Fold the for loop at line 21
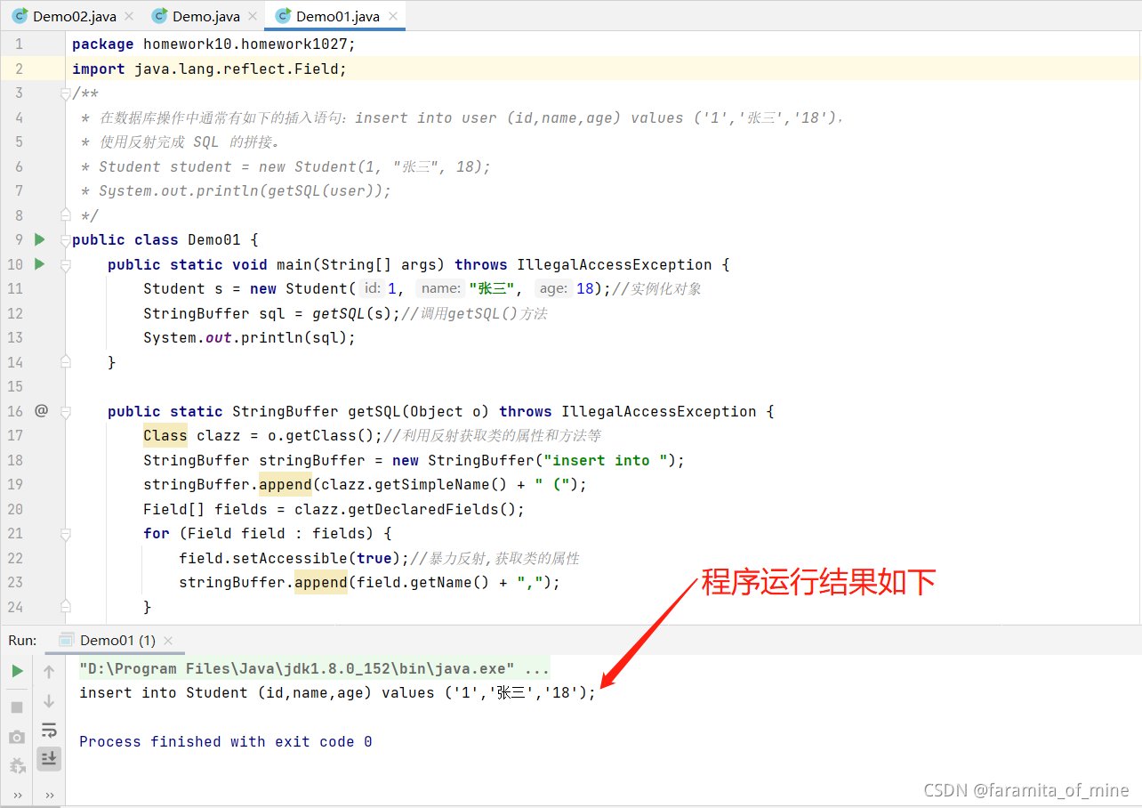The width and height of the screenshot is (1142, 808). 65,534
